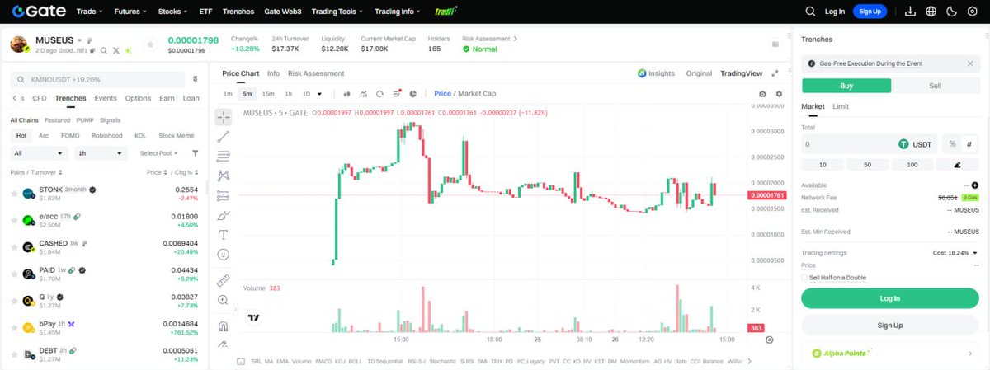Switch amount input to percent mode
This screenshot has height=370, width=990.
click(952, 144)
